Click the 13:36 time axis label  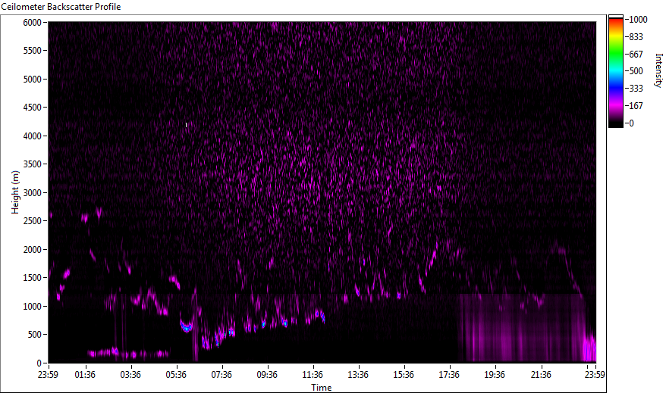pyautogui.click(x=358, y=375)
